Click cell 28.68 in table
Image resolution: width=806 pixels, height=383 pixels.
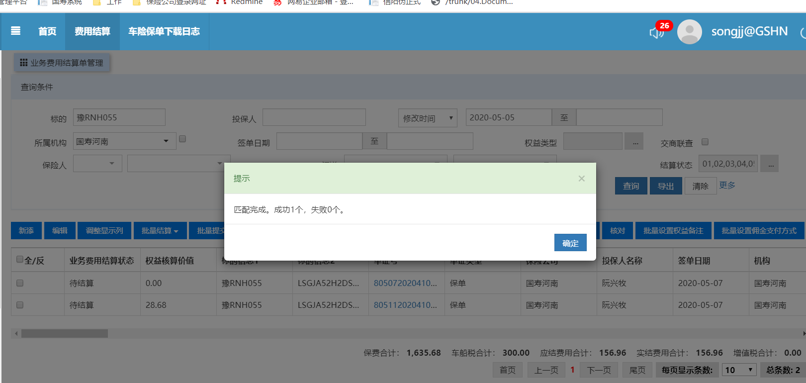pyautogui.click(x=156, y=305)
